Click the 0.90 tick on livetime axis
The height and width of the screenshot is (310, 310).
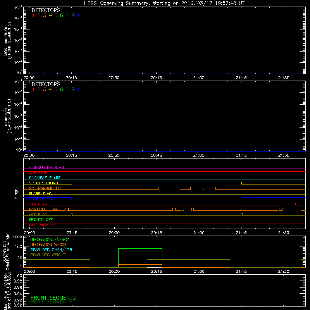(18, 305)
